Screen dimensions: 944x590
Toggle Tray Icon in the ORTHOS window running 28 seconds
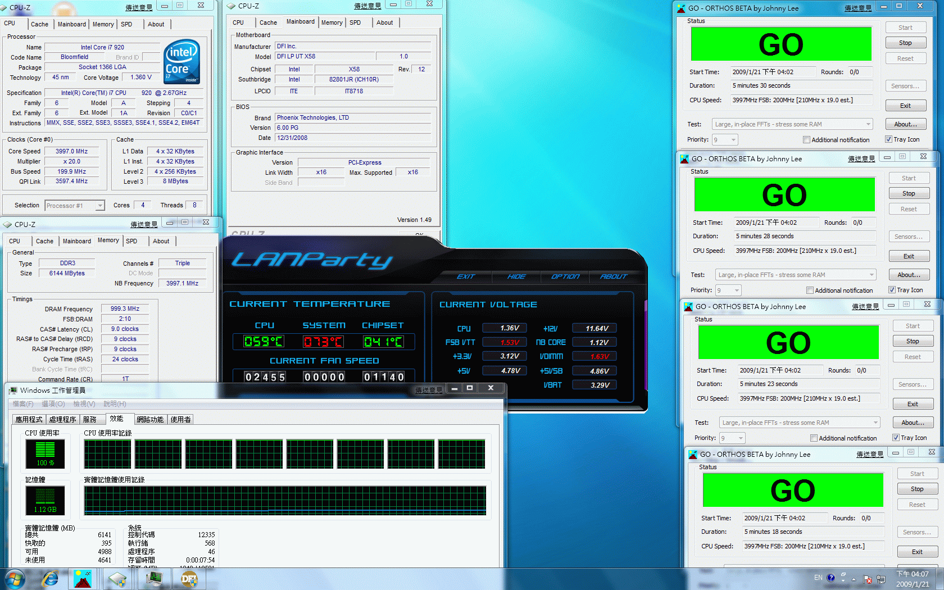[x=892, y=290]
